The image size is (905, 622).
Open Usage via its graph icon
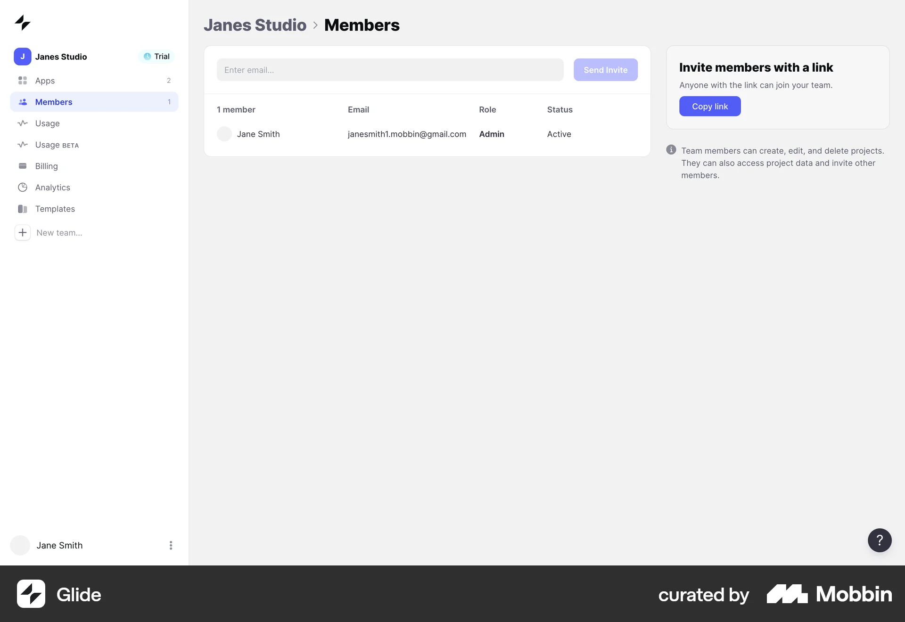pos(23,123)
